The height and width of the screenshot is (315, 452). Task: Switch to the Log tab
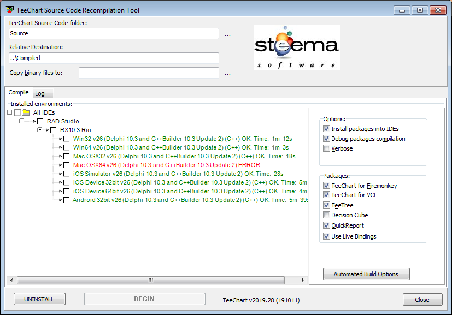pyautogui.click(x=43, y=93)
